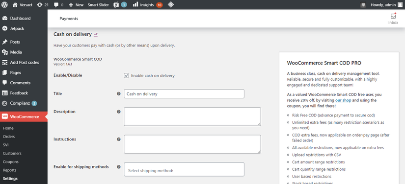This screenshot has width=405, height=184.
Task: Follow the our shop link
Action: tap(343, 100)
